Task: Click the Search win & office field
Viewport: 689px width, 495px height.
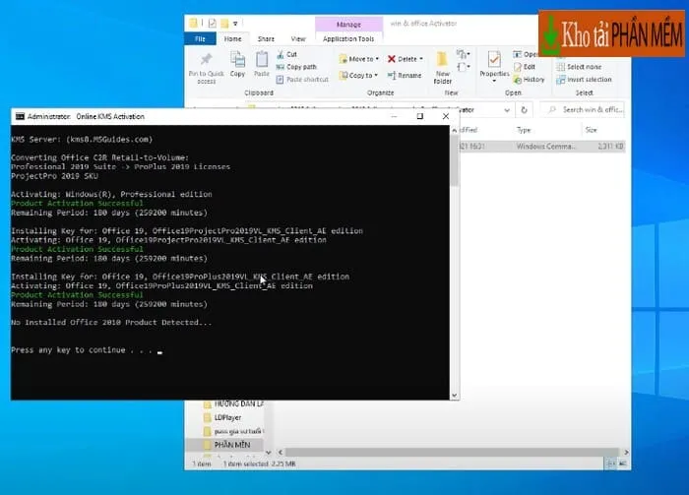Action: pyautogui.click(x=592, y=109)
